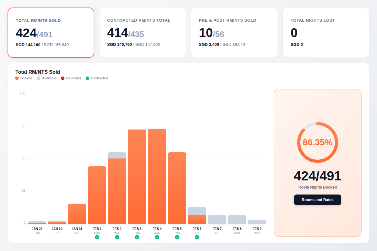Switch to the Contracted RM/NTS Total card
Screen dimensions: 377x251
point(142,33)
